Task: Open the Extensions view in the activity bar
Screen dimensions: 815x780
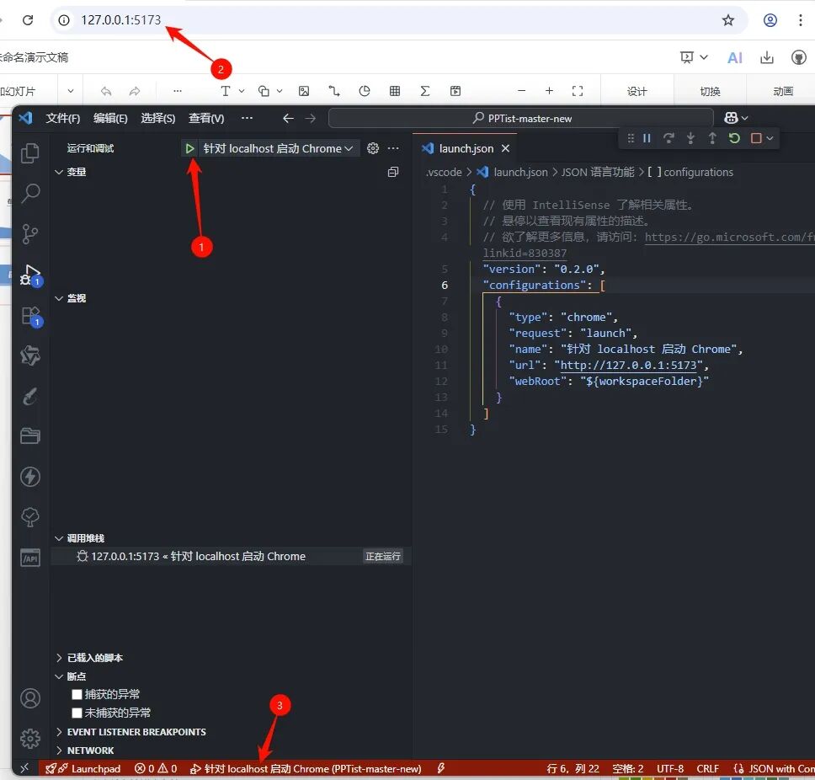Action: [x=30, y=316]
